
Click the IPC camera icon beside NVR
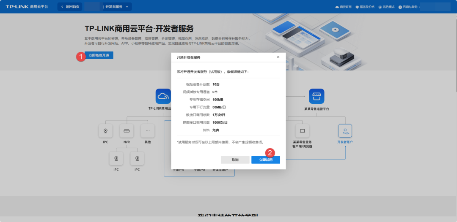(105, 131)
